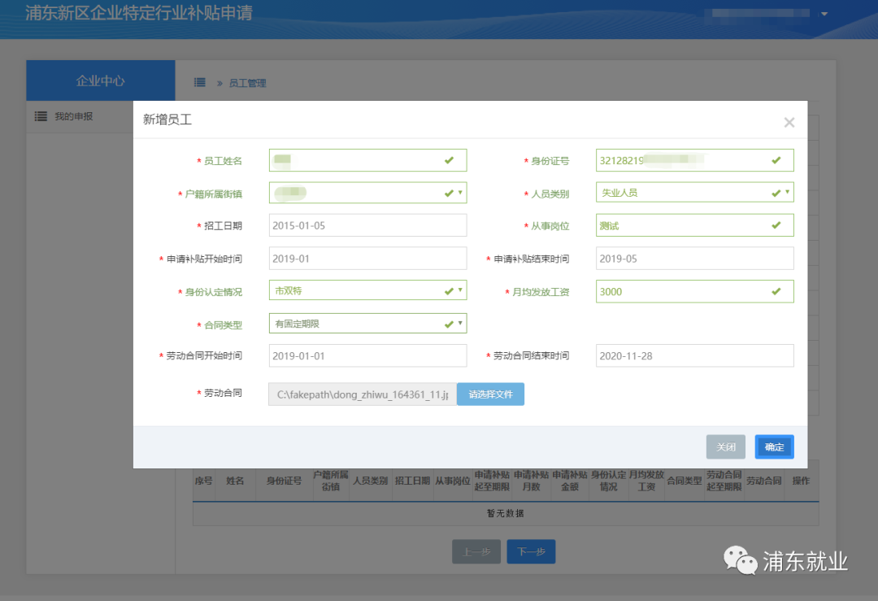878x601 pixels.
Task: Click the 申请补贴开始时间 field showing 2019-01
Action: (368, 259)
